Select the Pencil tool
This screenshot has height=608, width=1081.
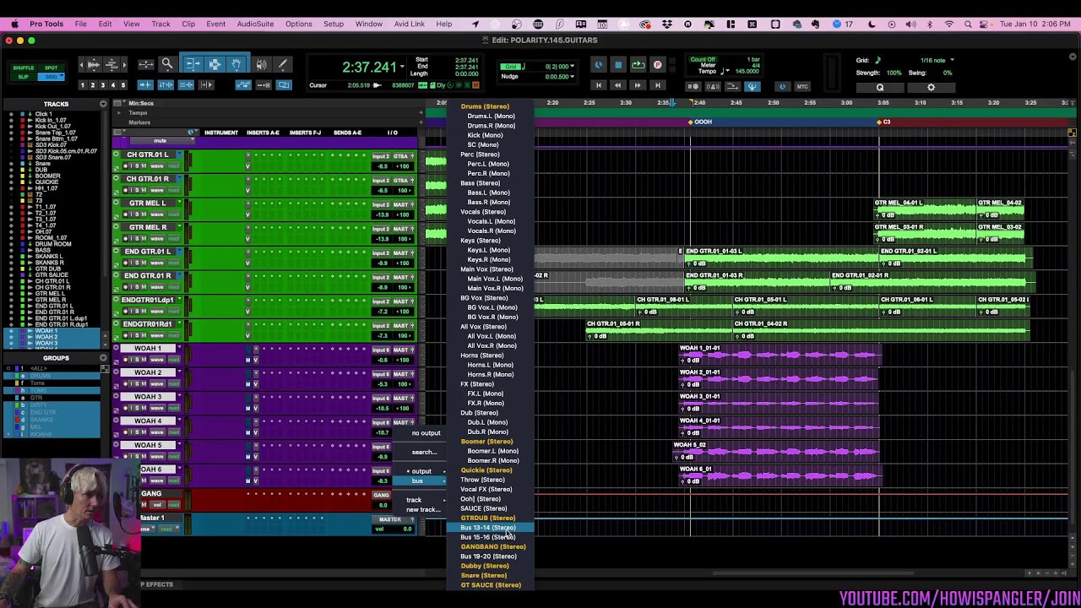coord(283,64)
